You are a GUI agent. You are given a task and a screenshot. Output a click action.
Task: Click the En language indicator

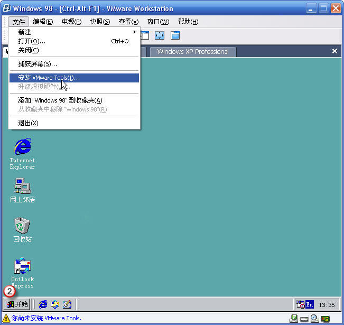click(310, 304)
